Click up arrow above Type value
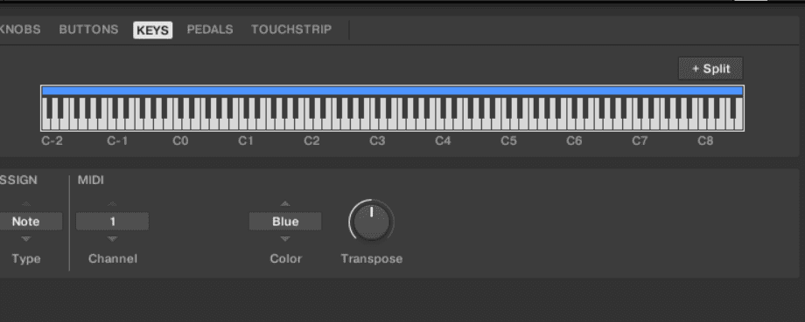Screen dimensions: 805x322 click(x=26, y=204)
